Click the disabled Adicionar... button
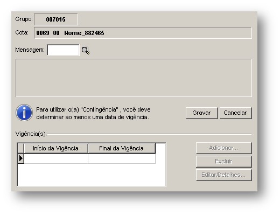 point(224,148)
